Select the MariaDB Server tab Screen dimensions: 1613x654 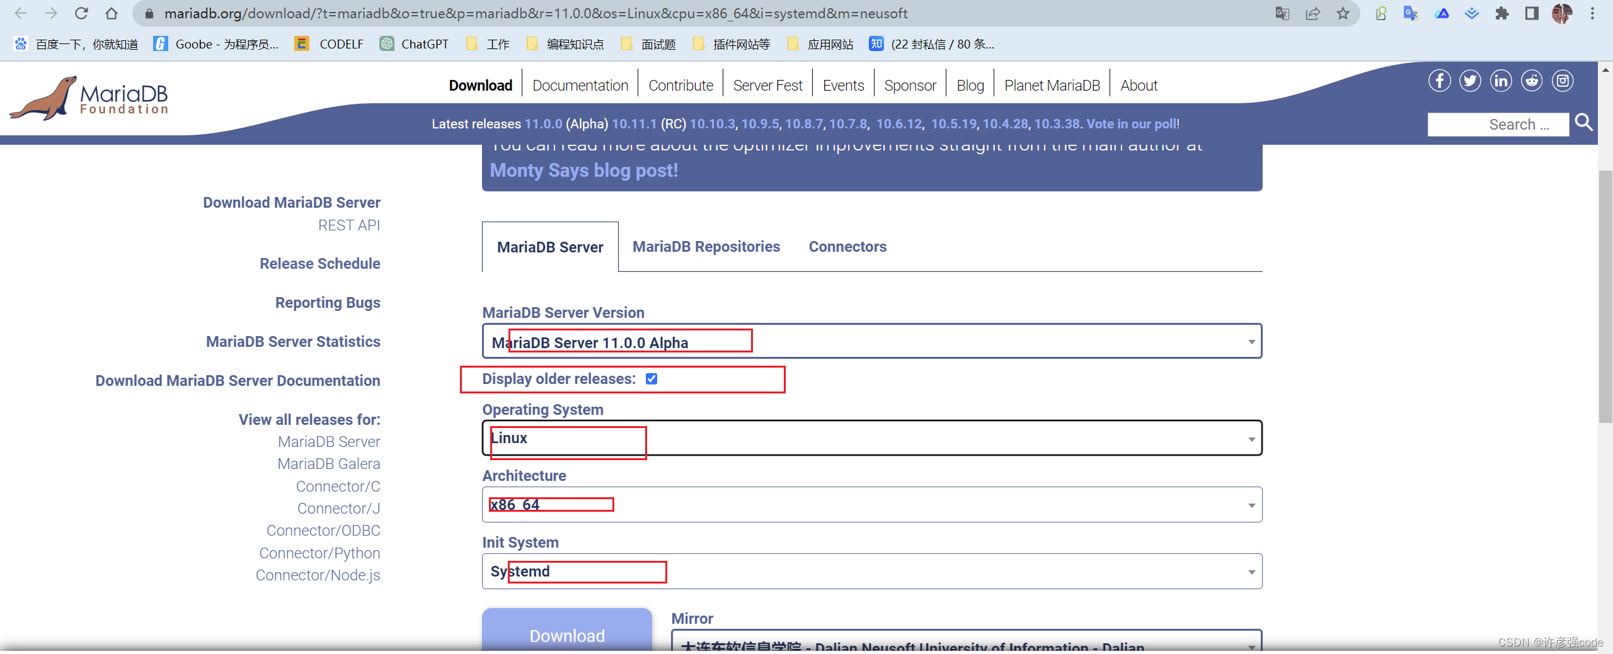tap(550, 247)
